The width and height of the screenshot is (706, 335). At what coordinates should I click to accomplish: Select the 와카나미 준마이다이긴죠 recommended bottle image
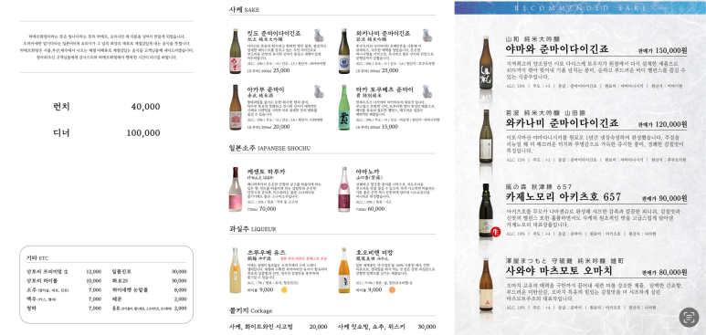(486, 136)
